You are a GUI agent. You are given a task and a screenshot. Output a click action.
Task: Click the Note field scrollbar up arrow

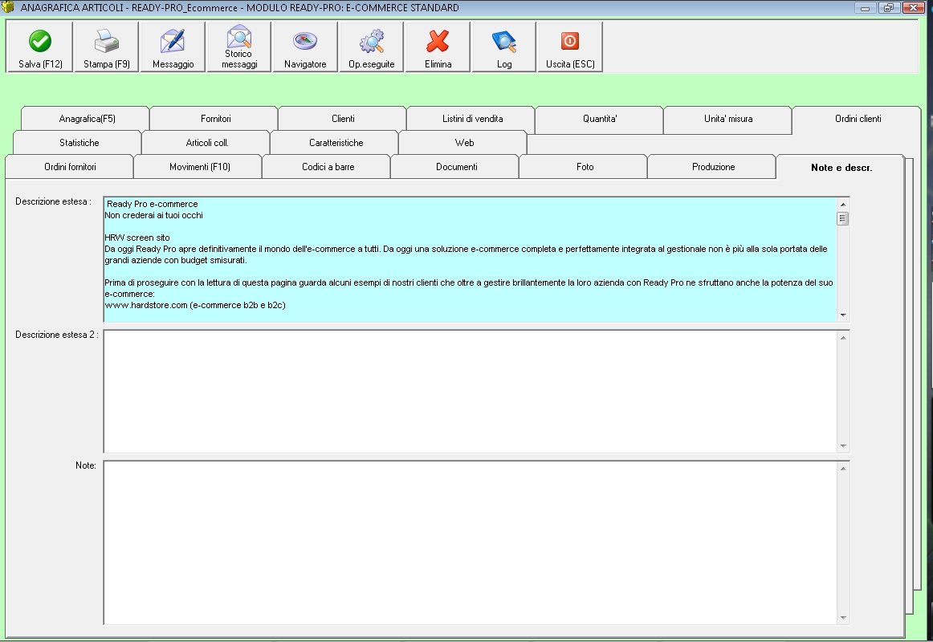[842, 469]
